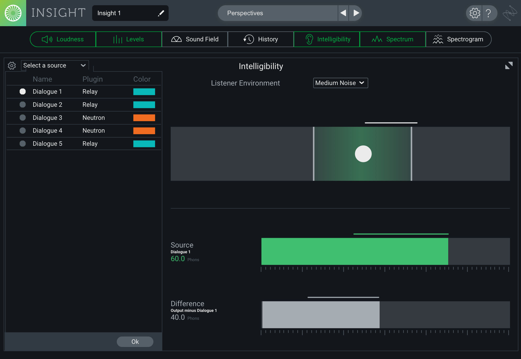Click the Ok button
The height and width of the screenshot is (359, 521).
(x=135, y=342)
